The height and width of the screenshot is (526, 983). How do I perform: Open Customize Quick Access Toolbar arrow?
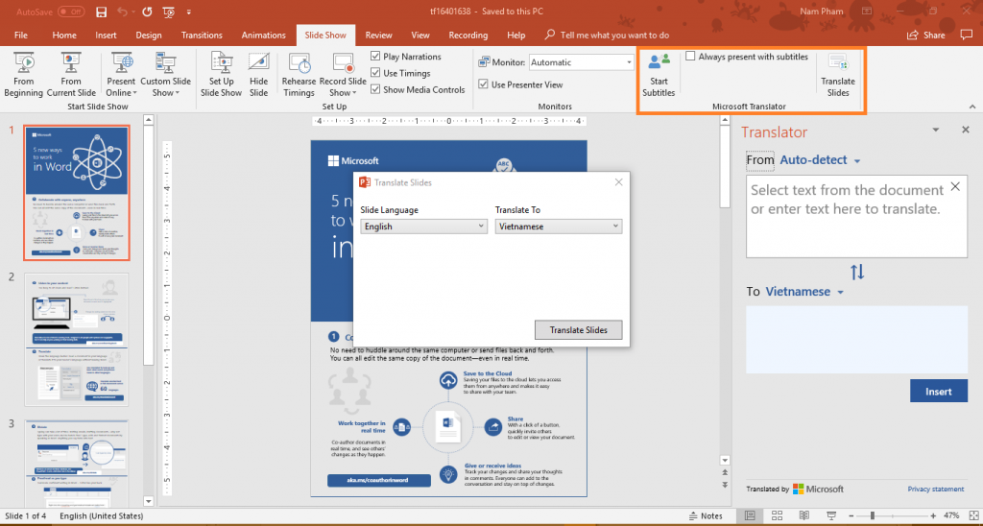point(189,12)
